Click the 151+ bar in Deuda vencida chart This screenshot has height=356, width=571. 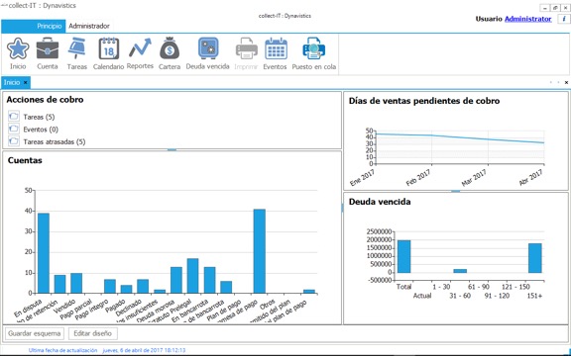pyautogui.click(x=535, y=258)
